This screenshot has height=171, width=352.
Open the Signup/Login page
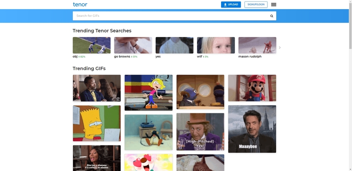tap(256, 5)
